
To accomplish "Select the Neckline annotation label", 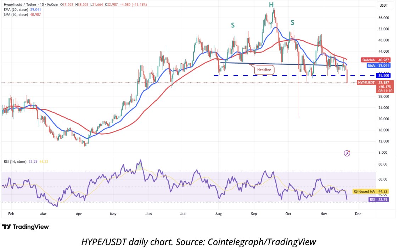I will [x=264, y=70].
